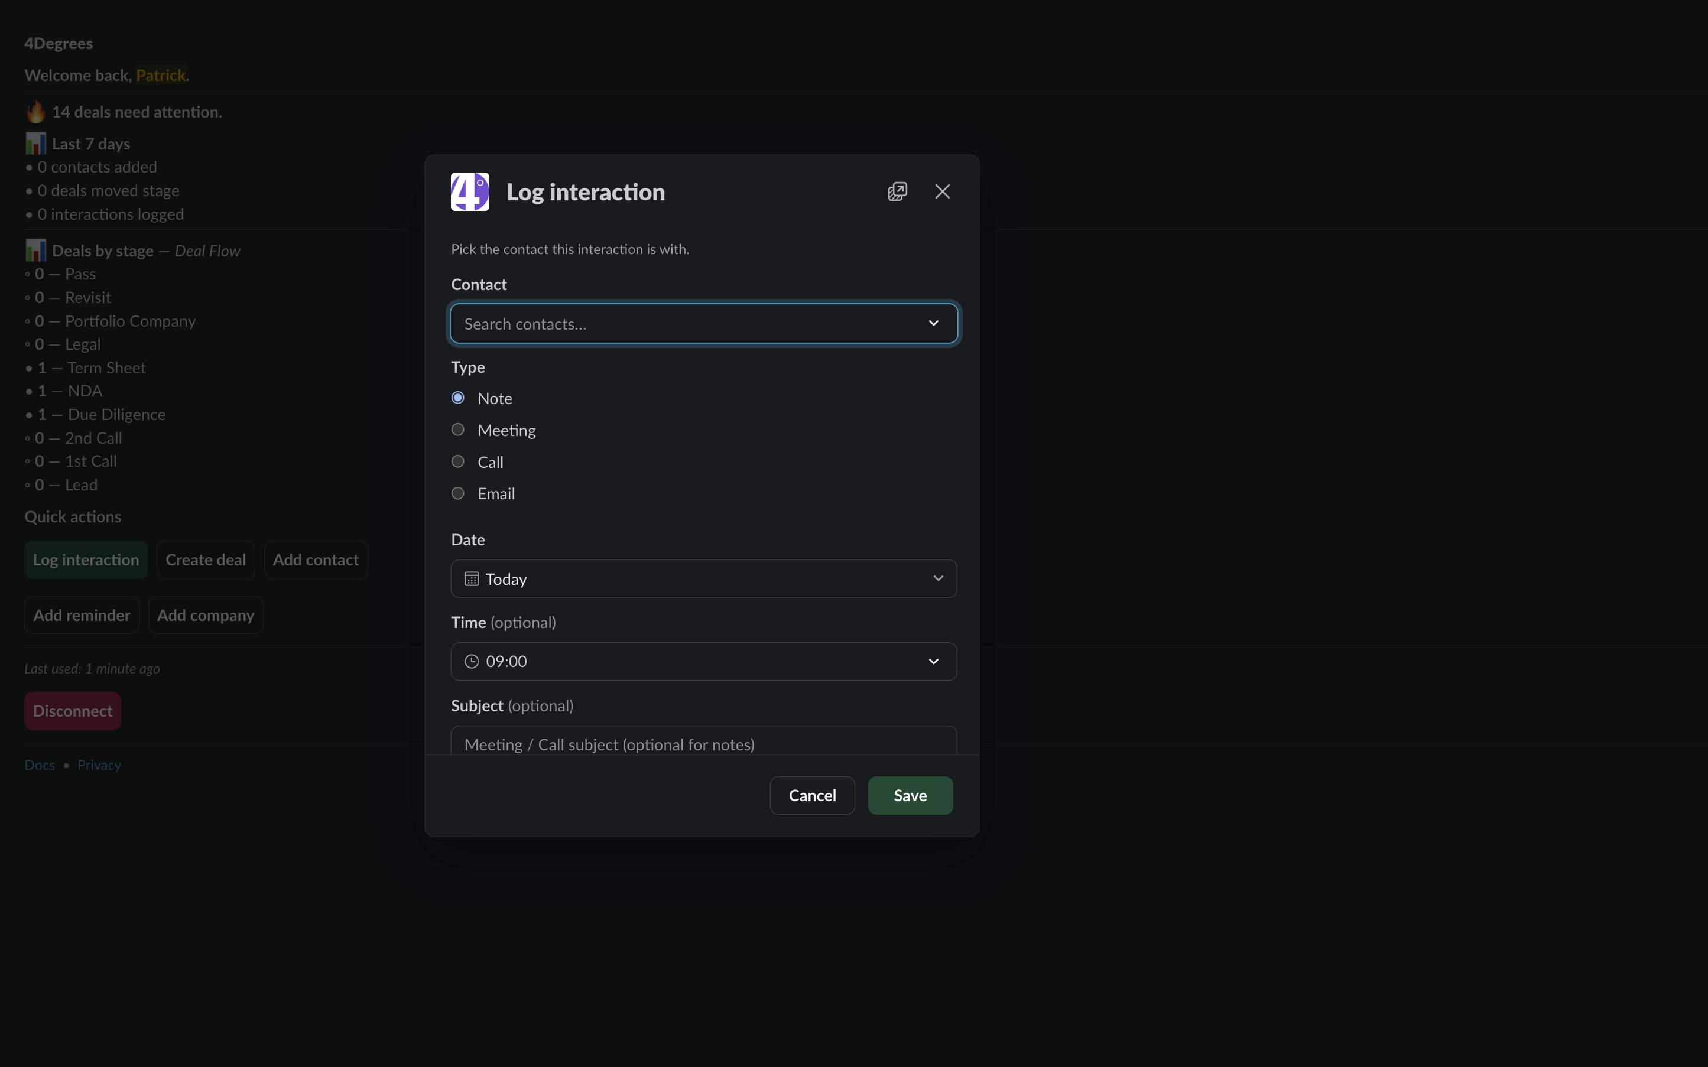The height and width of the screenshot is (1067, 1708).
Task: Click the red Disconnect button
Action: pos(73,711)
